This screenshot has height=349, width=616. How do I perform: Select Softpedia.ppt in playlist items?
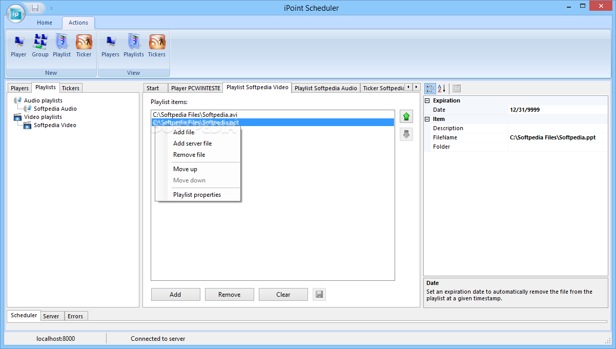click(x=273, y=122)
